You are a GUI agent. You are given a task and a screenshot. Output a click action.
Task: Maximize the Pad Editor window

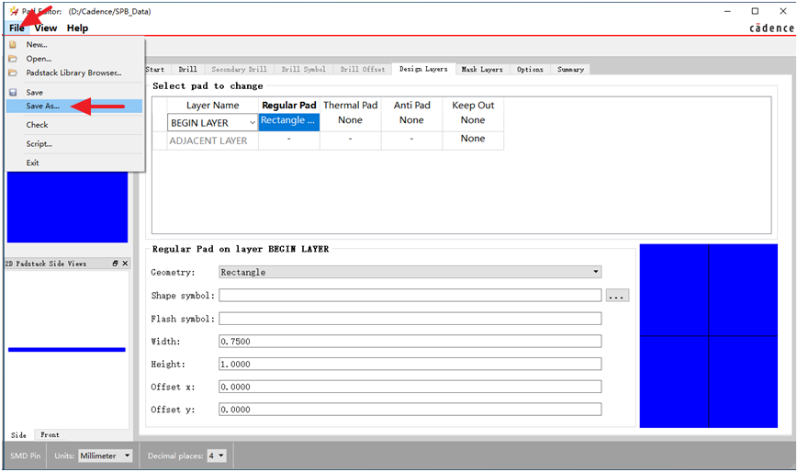tap(755, 11)
